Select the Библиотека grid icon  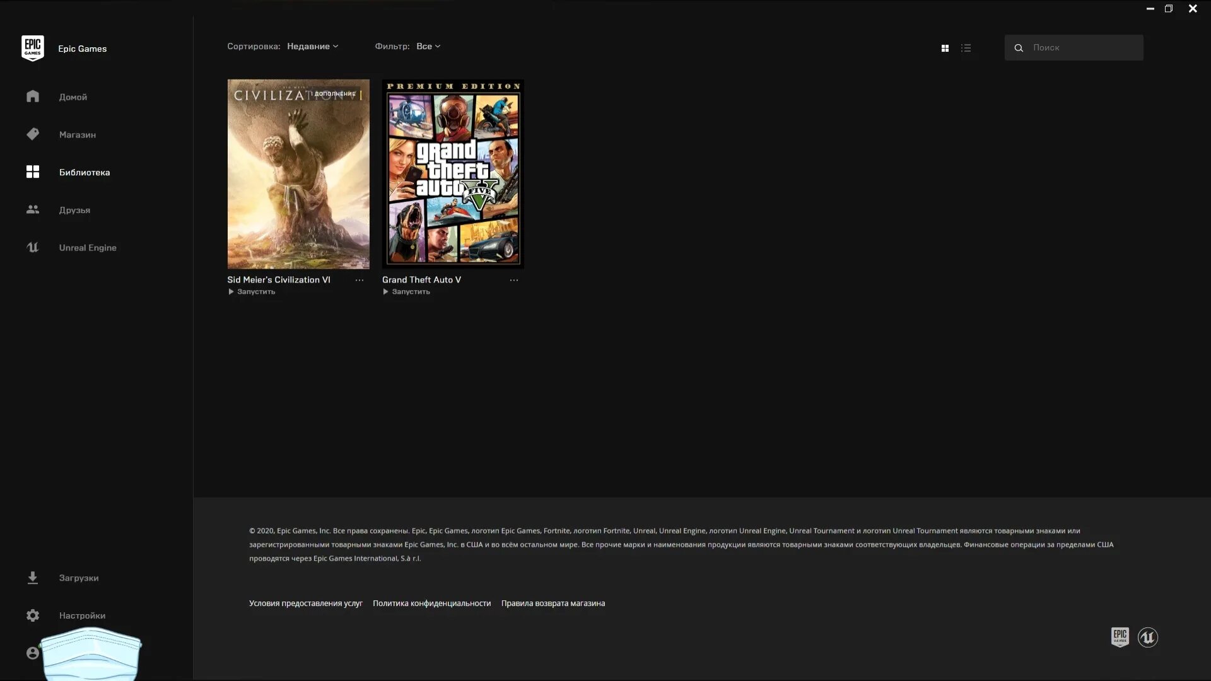coord(33,172)
